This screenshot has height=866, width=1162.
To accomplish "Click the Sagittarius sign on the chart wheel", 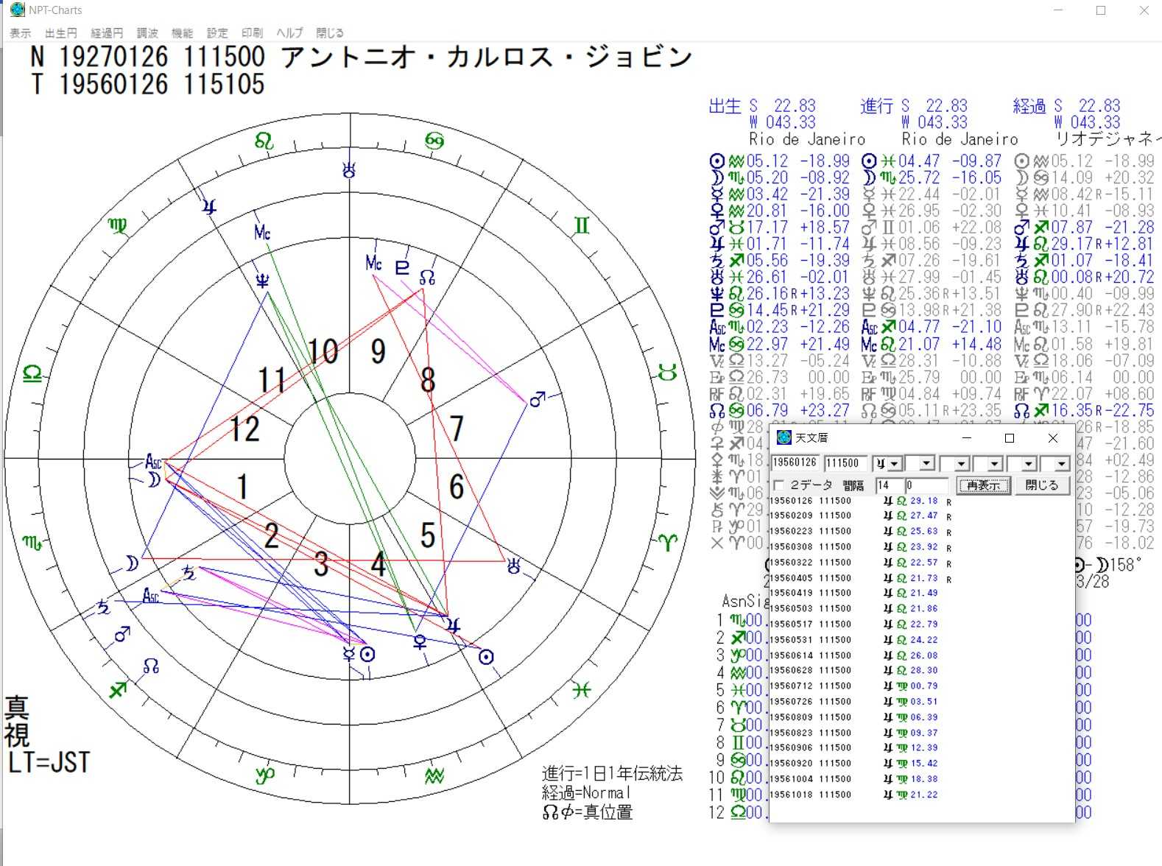I will coord(117,690).
